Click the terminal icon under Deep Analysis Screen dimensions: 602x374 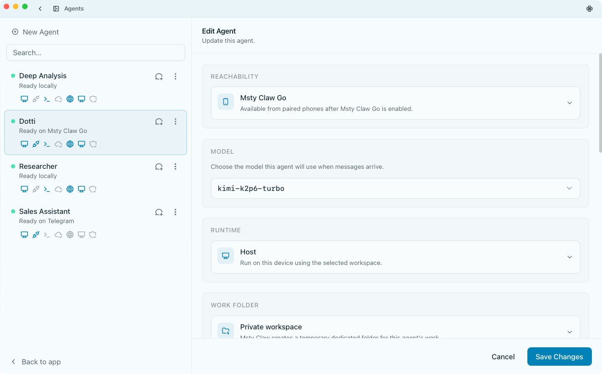coord(47,99)
